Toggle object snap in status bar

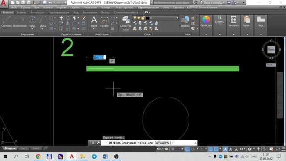216,149
